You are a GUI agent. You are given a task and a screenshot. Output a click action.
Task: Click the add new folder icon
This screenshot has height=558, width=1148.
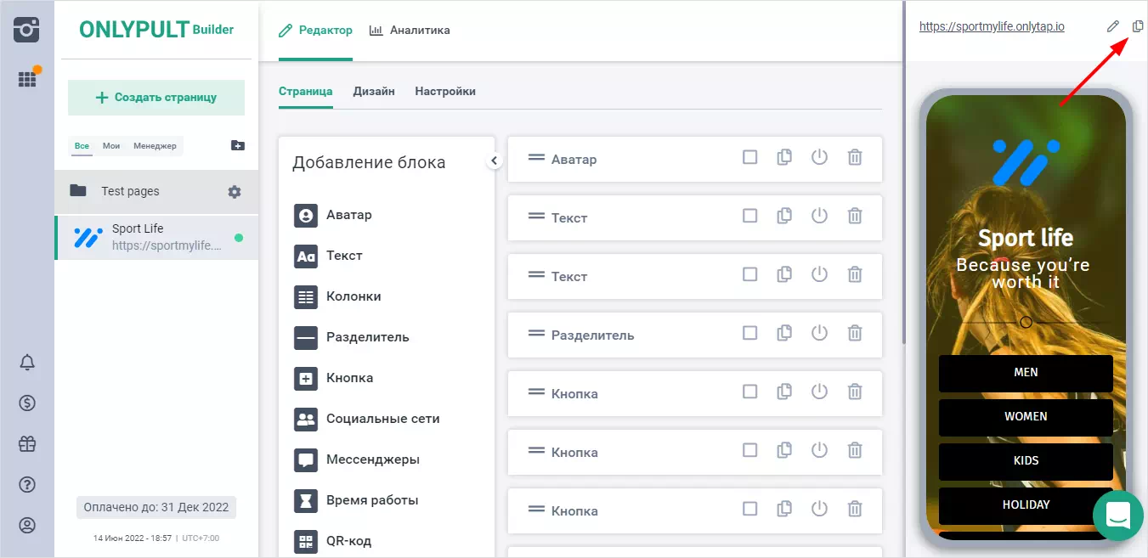pos(238,145)
